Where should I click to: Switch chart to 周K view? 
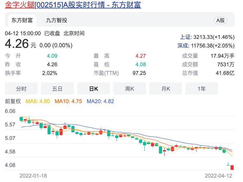(130, 89)
